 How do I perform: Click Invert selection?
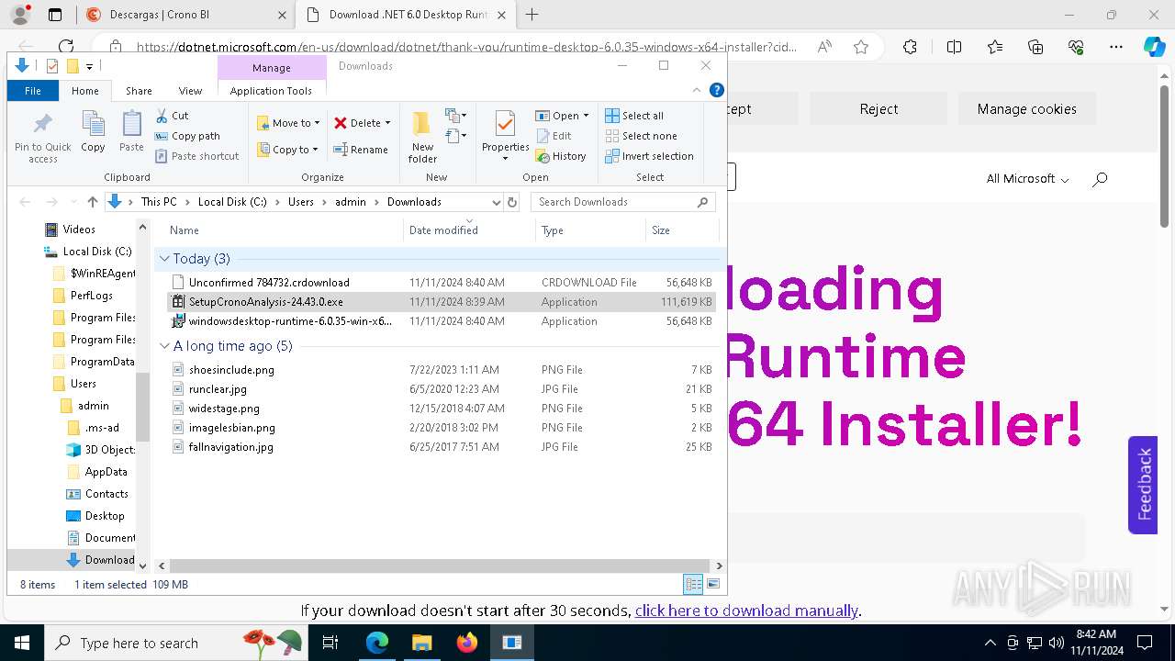(x=649, y=156)
